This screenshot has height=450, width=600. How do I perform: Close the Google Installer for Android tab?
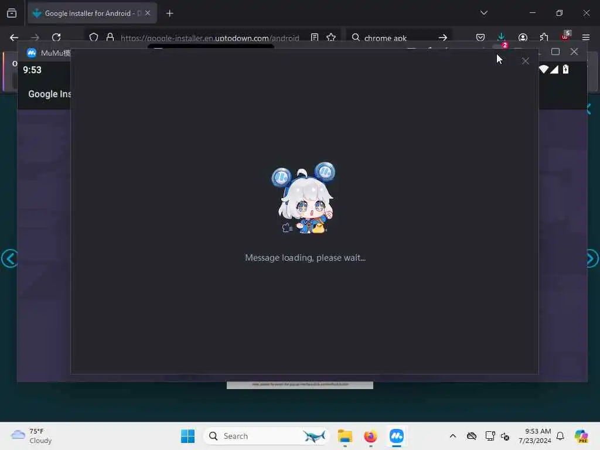pos(148,13)
